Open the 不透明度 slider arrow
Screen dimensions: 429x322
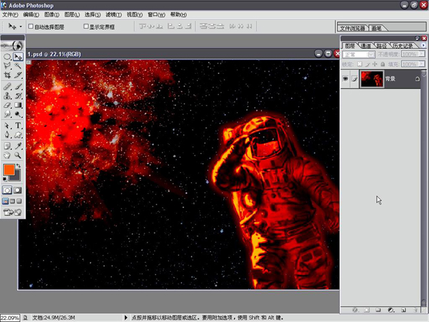click(422, 54)
